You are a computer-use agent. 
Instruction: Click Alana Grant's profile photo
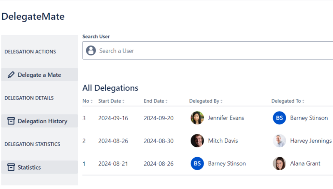pos(279,163)
